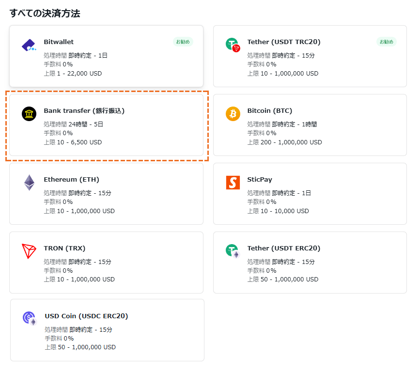Click TRON limit 10 - 1,000,000 USD

pos(79,279)
